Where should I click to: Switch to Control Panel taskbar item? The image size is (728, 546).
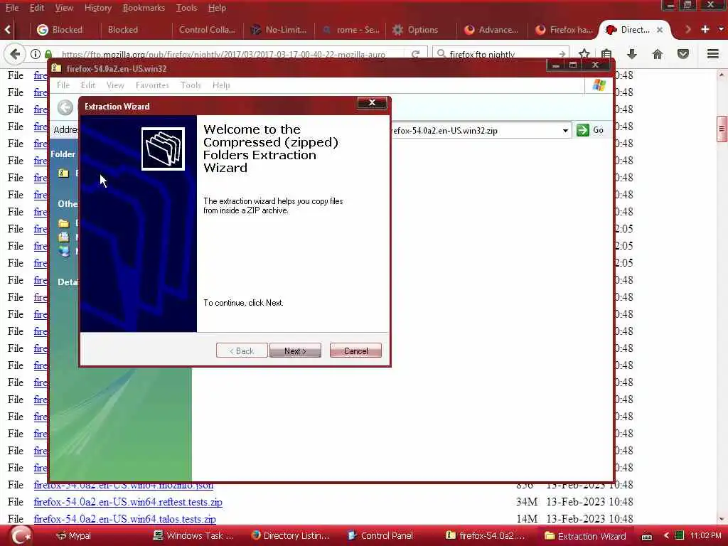coord(381,536)
